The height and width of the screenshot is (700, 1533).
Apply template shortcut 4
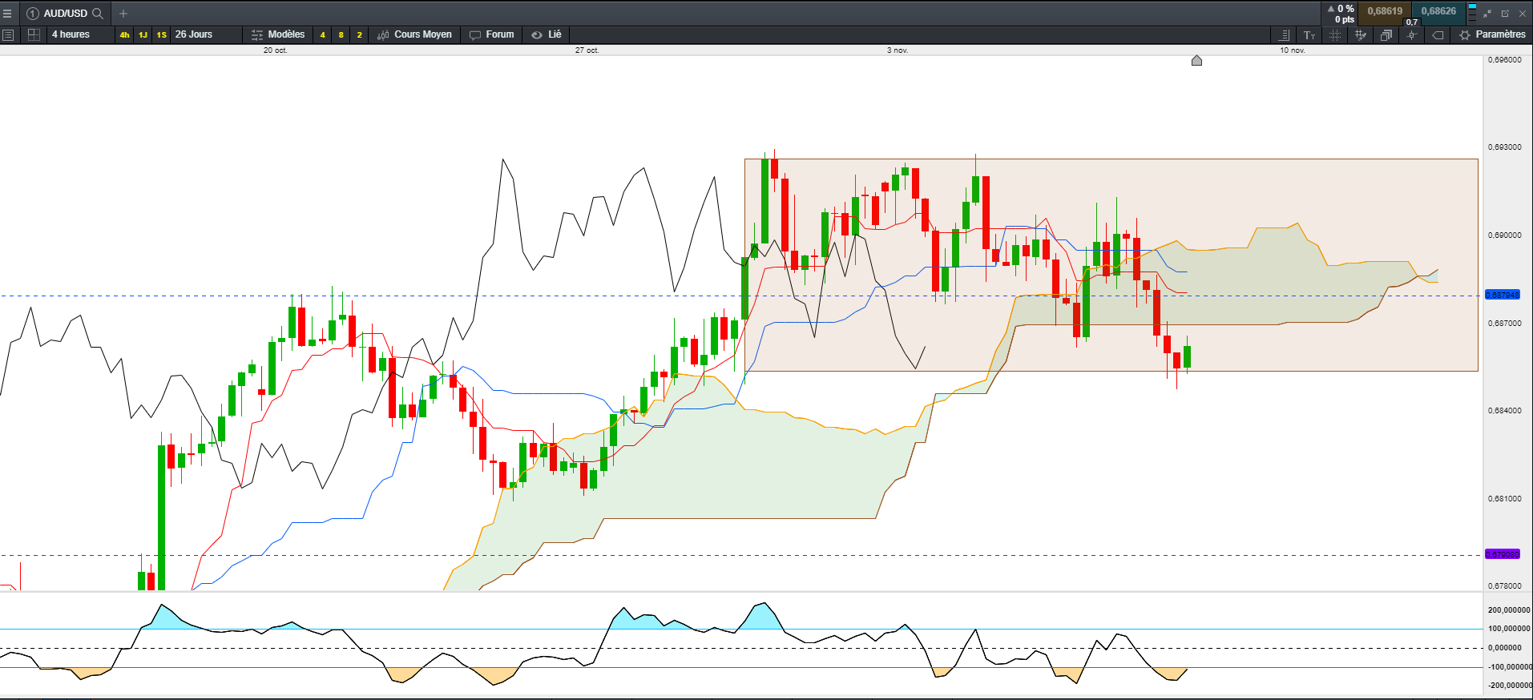(323, 34)
